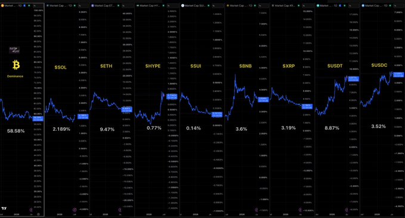Click the $SOL text annotation
Image resolution: width=405 pixels, height=218 pixels.
pos(60,67)
